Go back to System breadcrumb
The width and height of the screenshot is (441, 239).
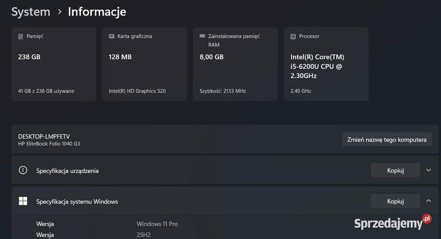[x=31, y=12]
